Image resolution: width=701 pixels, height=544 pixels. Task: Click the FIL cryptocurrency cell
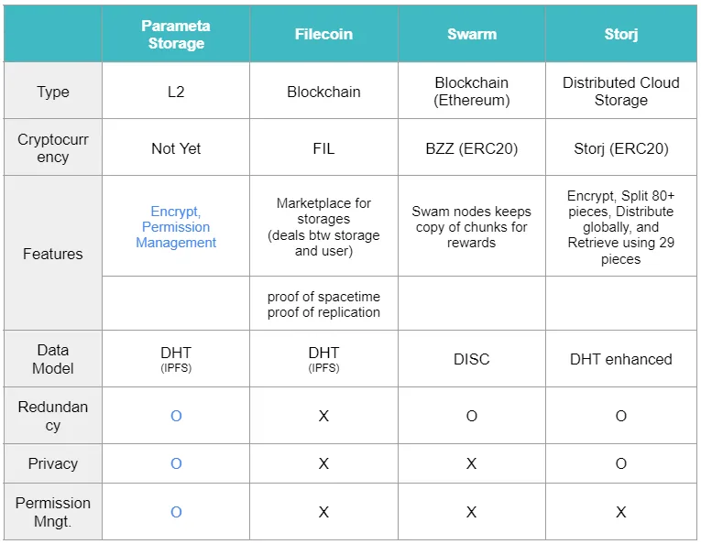point(323,147)
